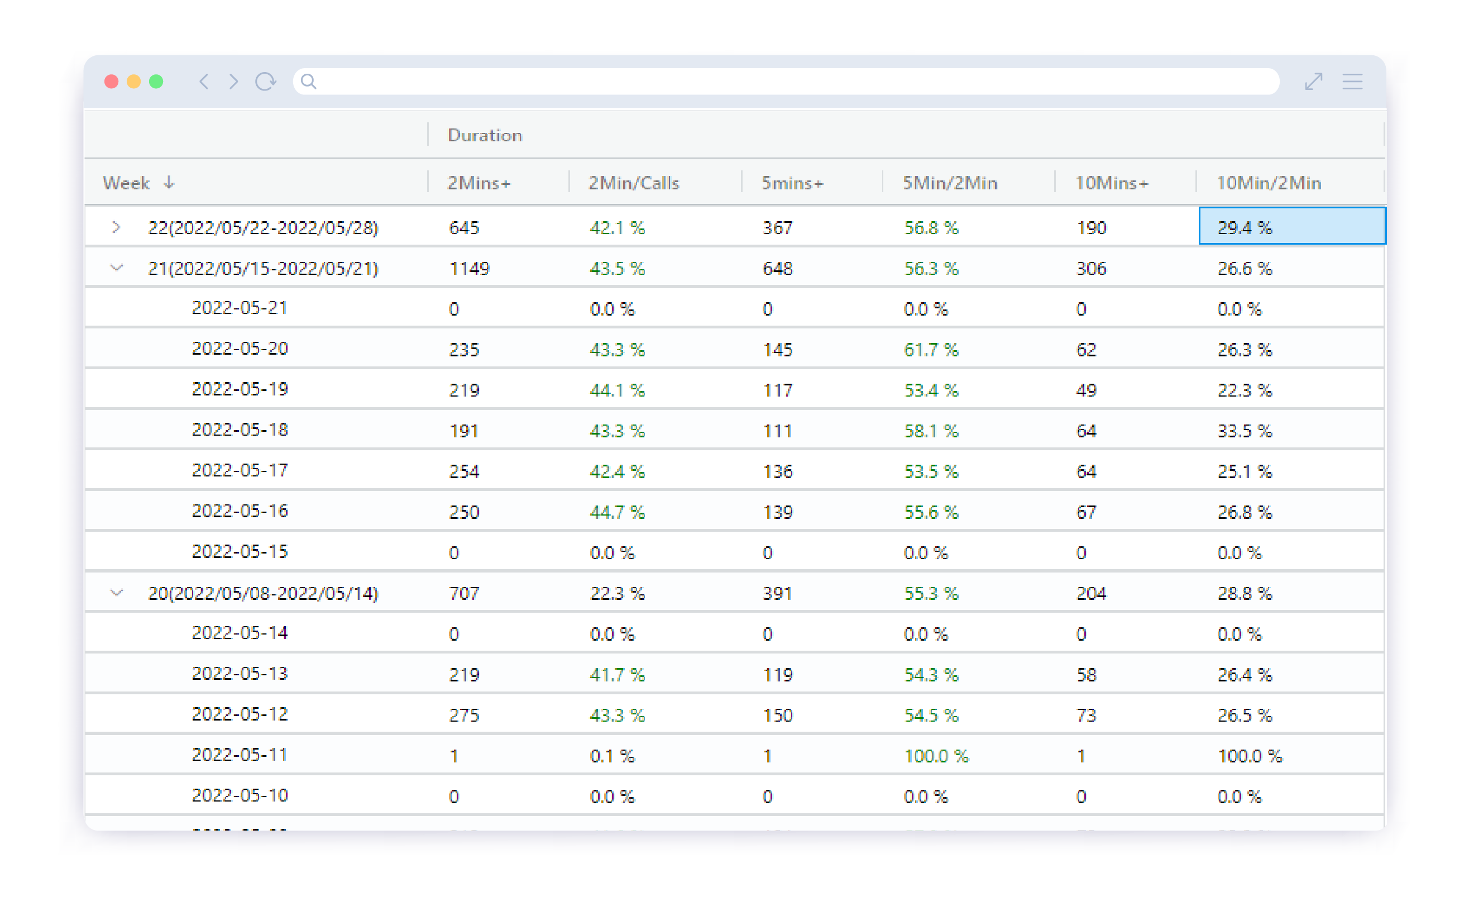
Task: Open the hamburger menu icon
Action: (1352, 82)
